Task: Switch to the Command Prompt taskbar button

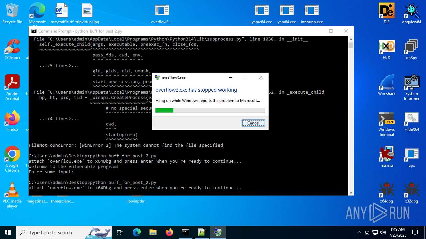Action: pos(185,232)
